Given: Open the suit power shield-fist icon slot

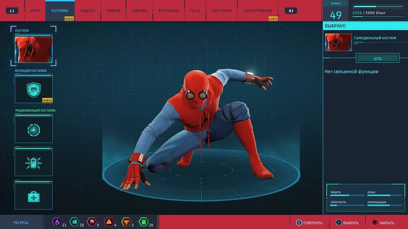Looking at the screenshot, I should coord(34,90).
